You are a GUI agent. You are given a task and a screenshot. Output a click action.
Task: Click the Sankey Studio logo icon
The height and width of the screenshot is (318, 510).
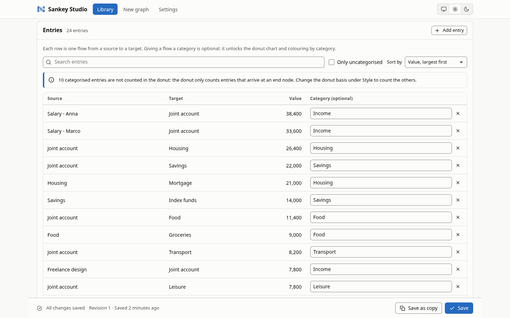click(x=41, y=9)
